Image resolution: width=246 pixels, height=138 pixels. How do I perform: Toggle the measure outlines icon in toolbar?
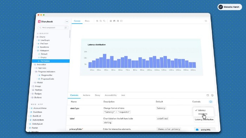tap(121, 21)
